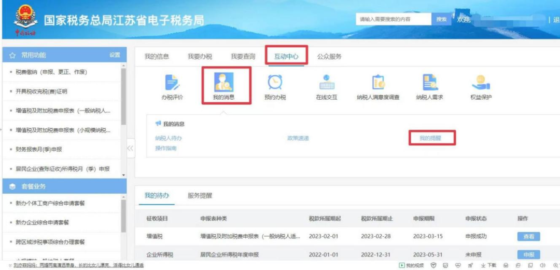Click the 政策速递 link
Screen dimensions: 560x270
[x=298, y=138]
